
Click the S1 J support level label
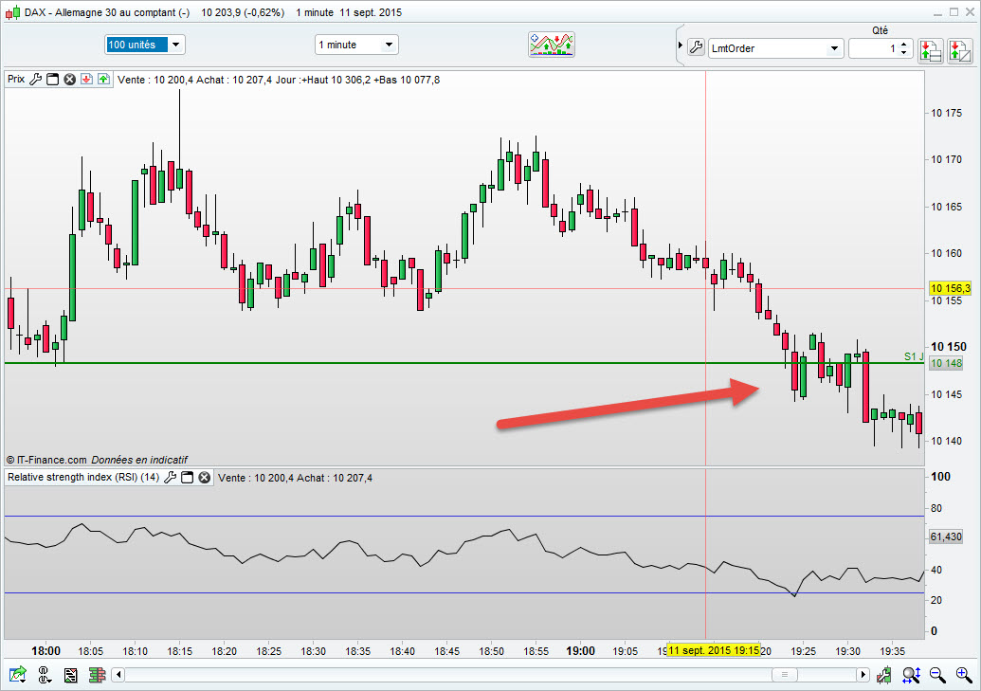coord(914,356)
